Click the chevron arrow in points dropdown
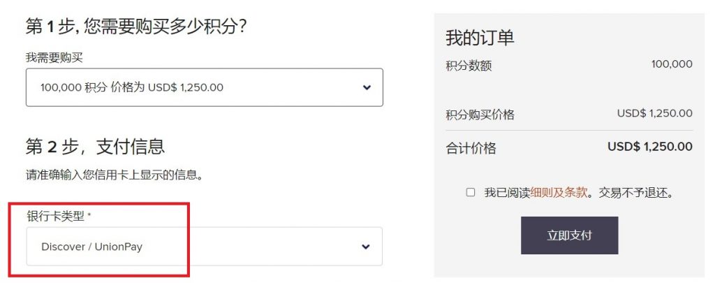This screenshot has width=715, height=283. pyautogui.click(x=367, y=87)
